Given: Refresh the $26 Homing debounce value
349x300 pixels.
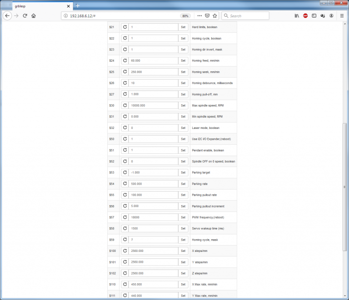Looking at the screenshot, I should 125,83.
